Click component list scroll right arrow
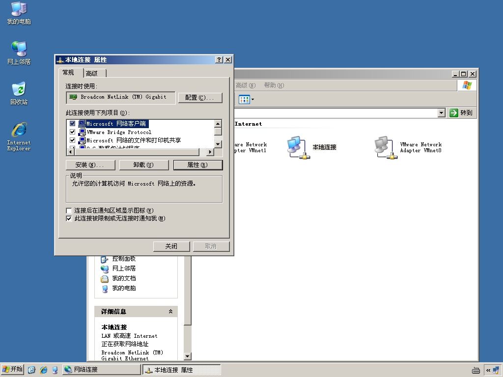Viewport: 503px width, 377px height. [x=210, y=152]
